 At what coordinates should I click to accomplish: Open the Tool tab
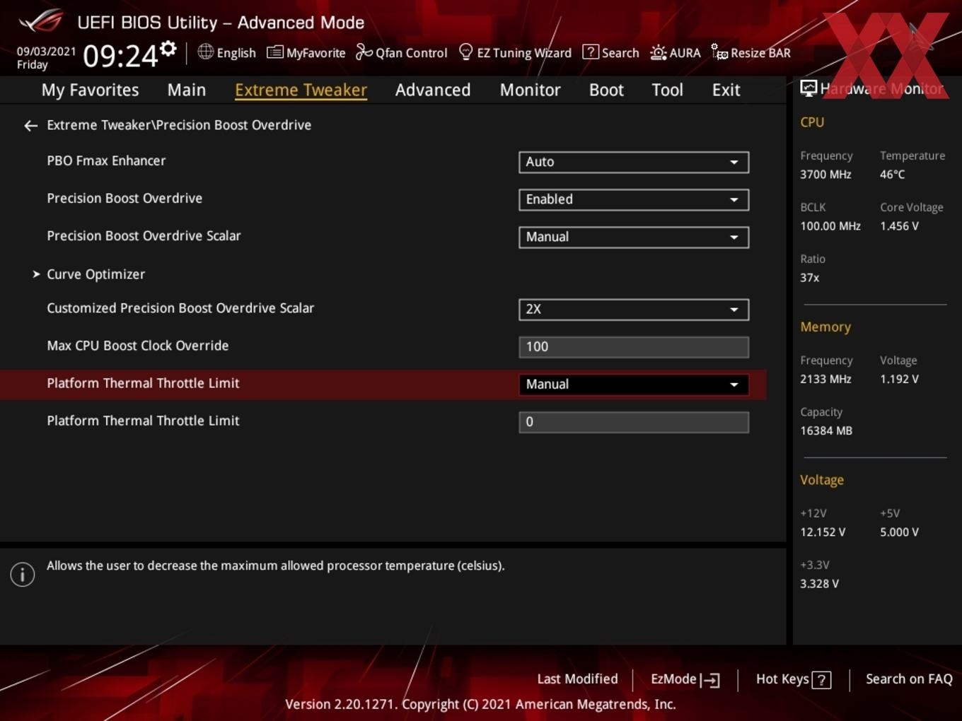tap(667, 90)
